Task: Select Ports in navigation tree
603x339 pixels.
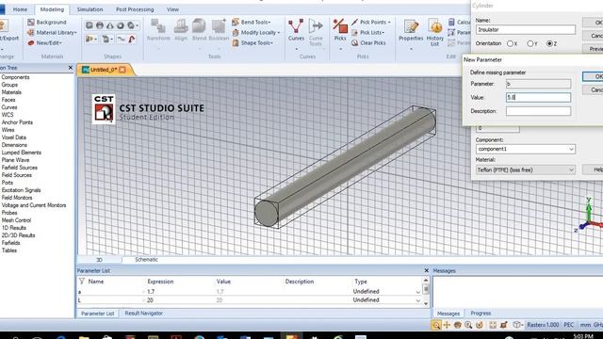Action: click(8, 183)
